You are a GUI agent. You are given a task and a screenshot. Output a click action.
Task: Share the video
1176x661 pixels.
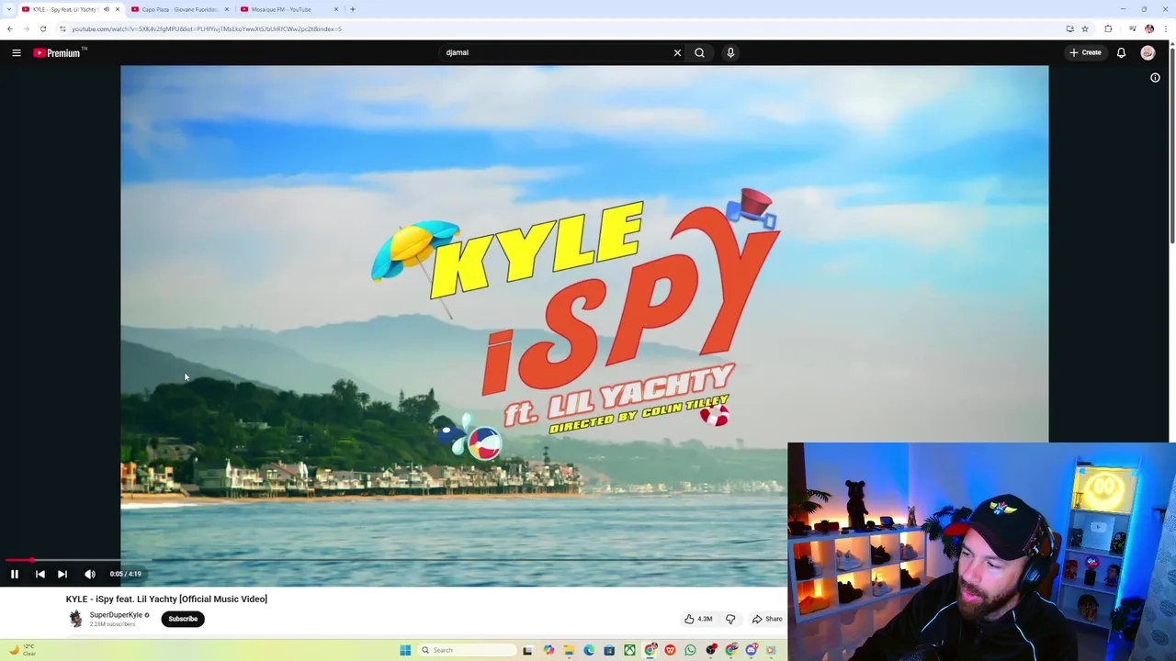coord(767,619)
